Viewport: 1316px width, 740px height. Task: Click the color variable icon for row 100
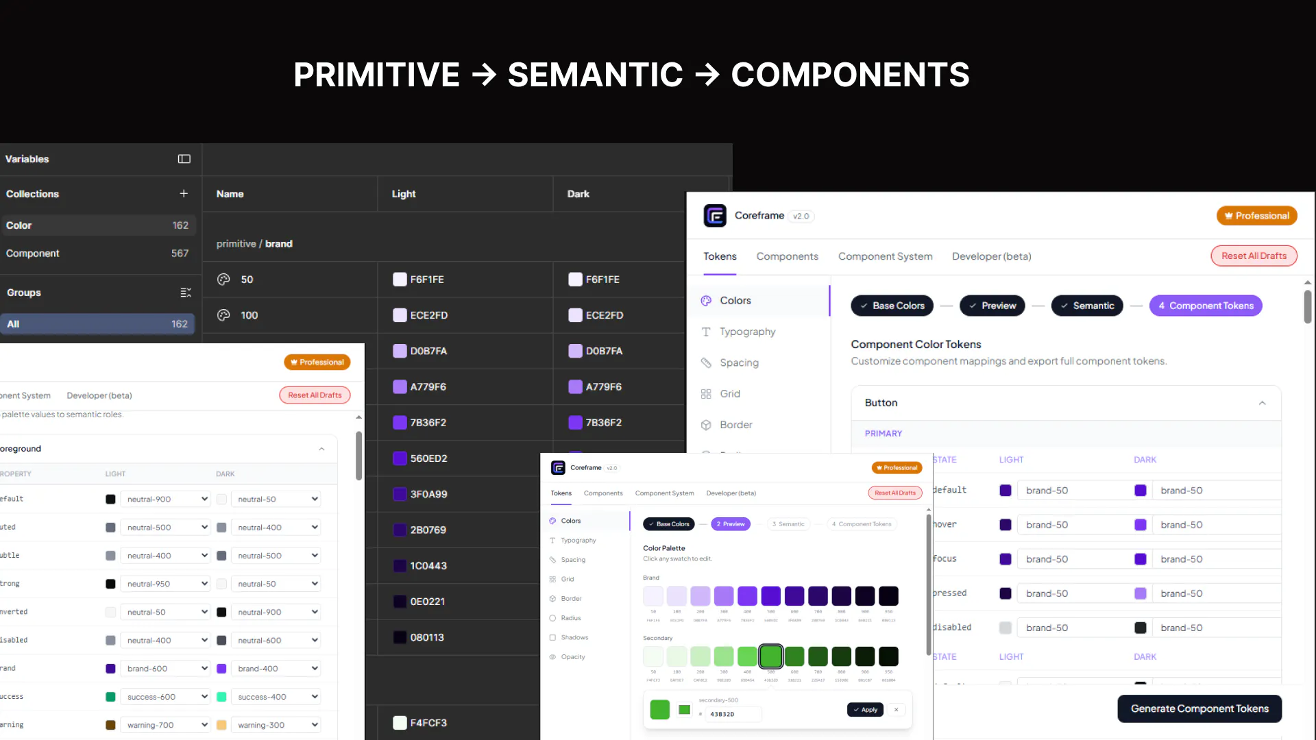tap(223, 315)
